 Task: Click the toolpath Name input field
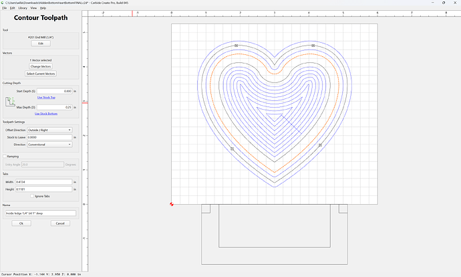pos(41,213)
